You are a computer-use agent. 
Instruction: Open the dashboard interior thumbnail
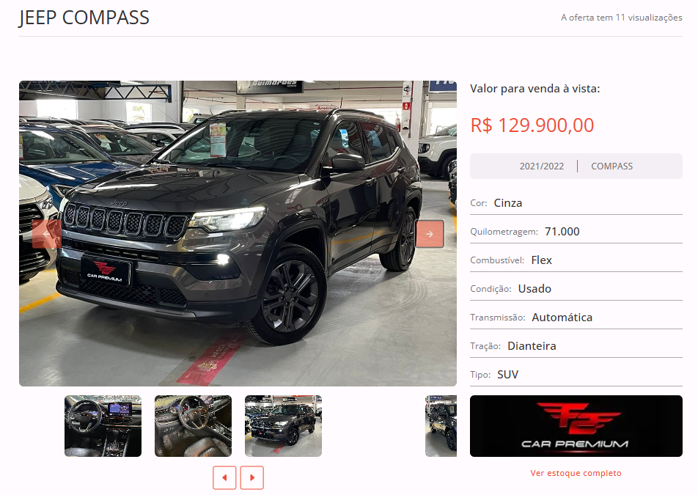pyautogui.click(x=103, y=426)
